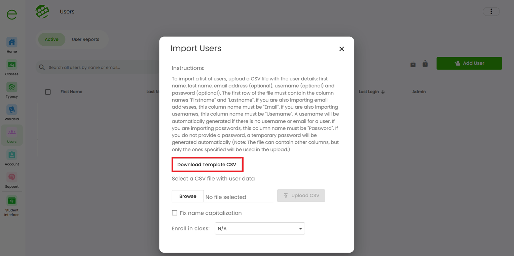
Task: Open the Account sidebar icon
Action: click(12, 155)
